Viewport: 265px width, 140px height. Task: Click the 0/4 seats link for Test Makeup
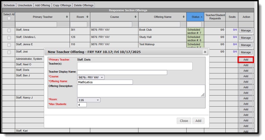pyautogui.click(x=235, y=44)
